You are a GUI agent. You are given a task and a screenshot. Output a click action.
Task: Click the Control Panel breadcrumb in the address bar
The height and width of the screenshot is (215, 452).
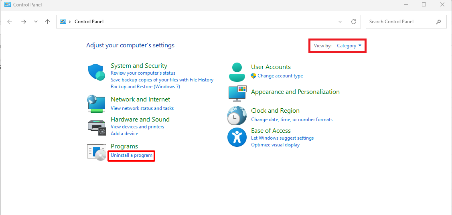point(89,22)
